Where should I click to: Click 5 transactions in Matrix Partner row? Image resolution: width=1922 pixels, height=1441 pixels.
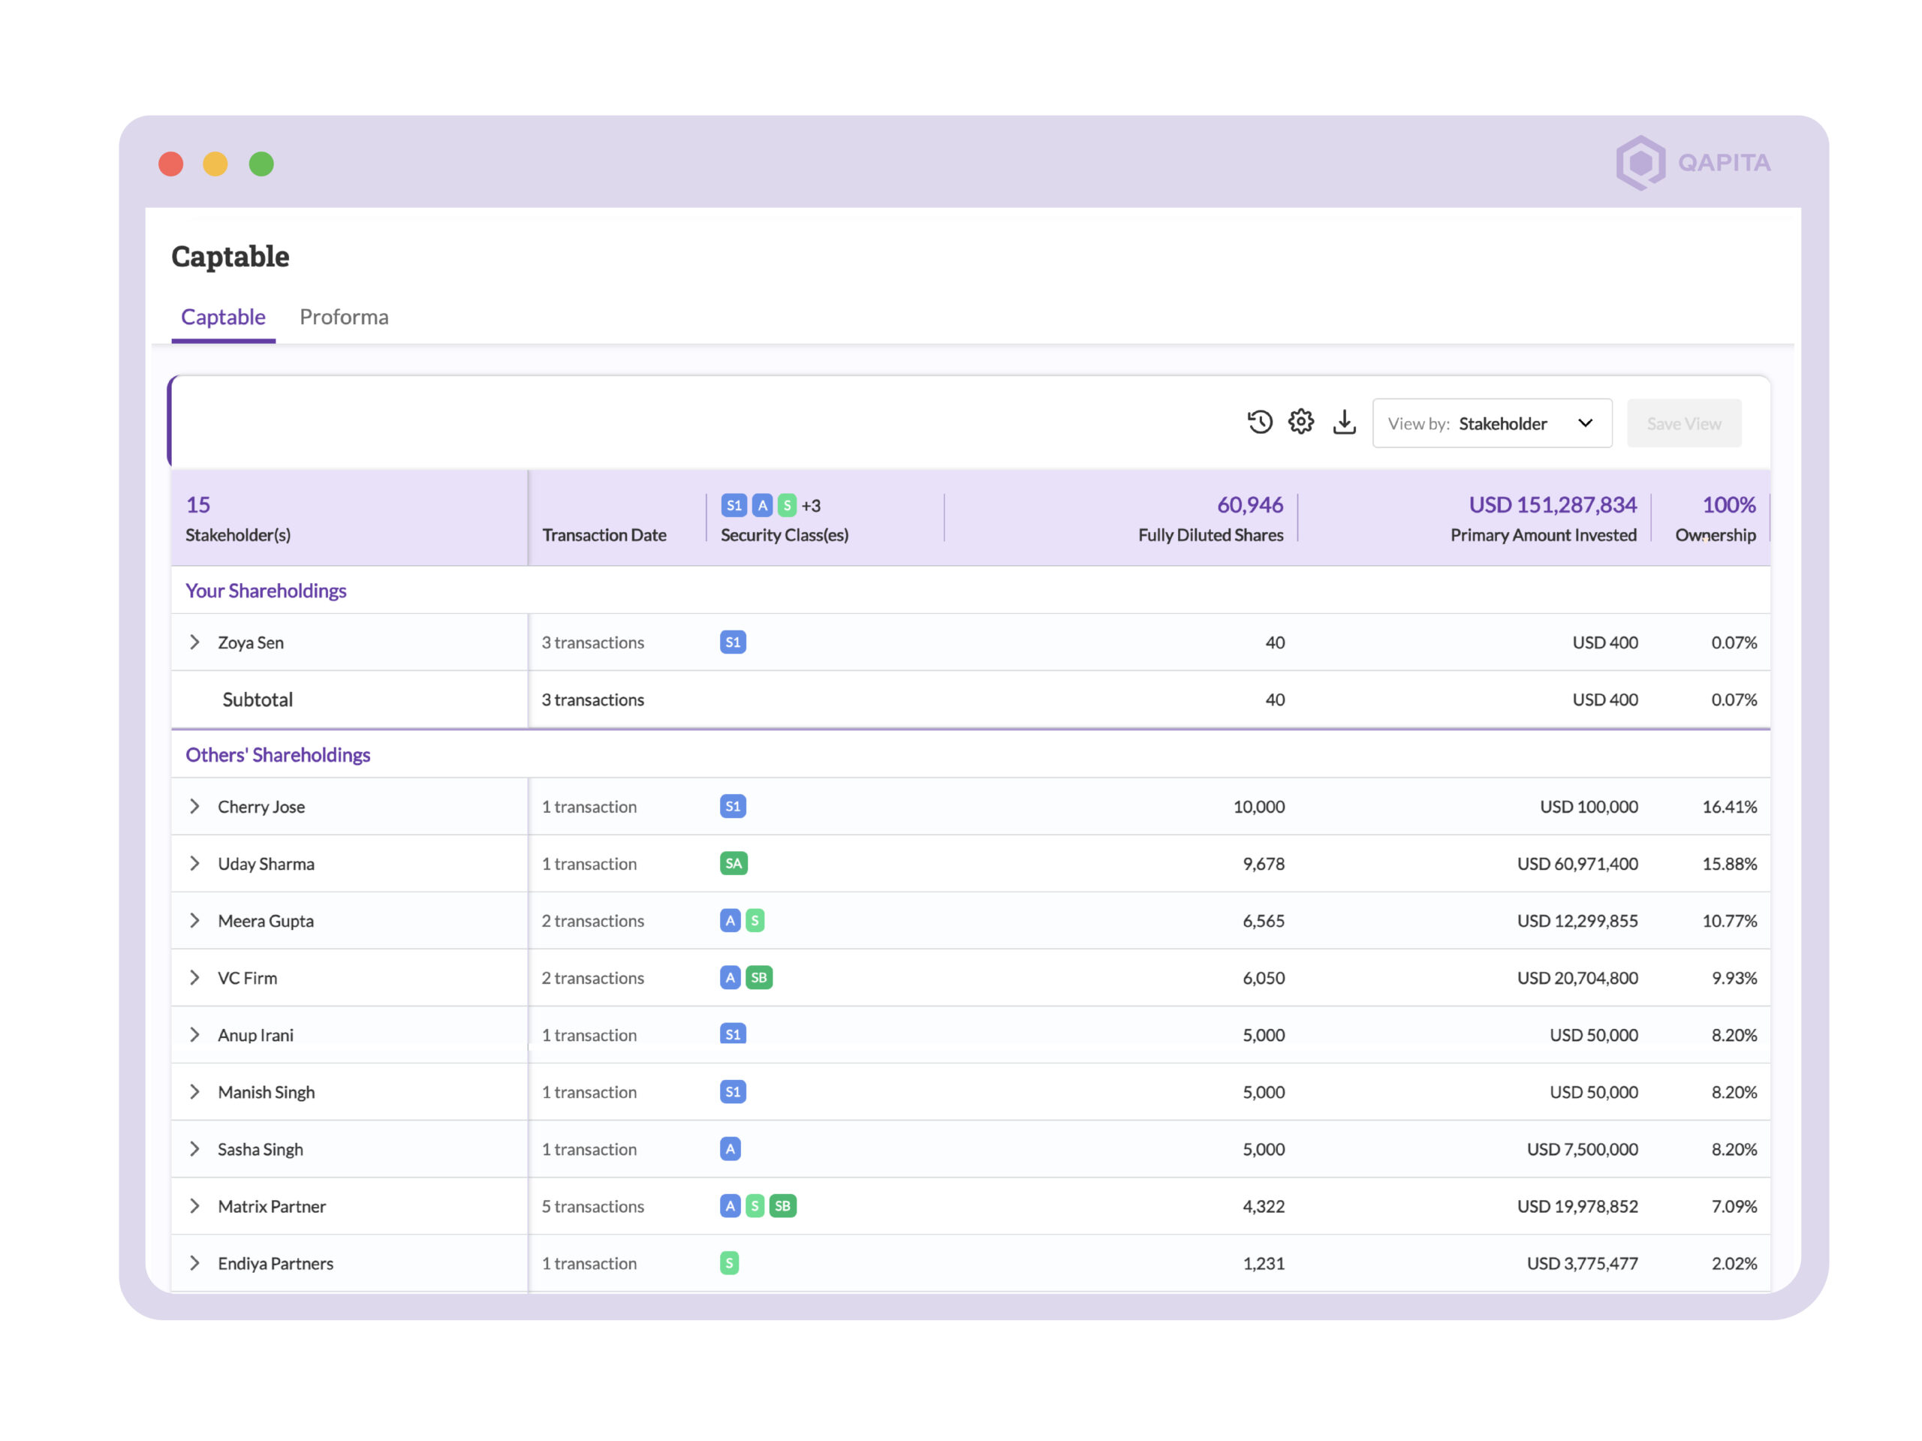[x=592, y=1205]
